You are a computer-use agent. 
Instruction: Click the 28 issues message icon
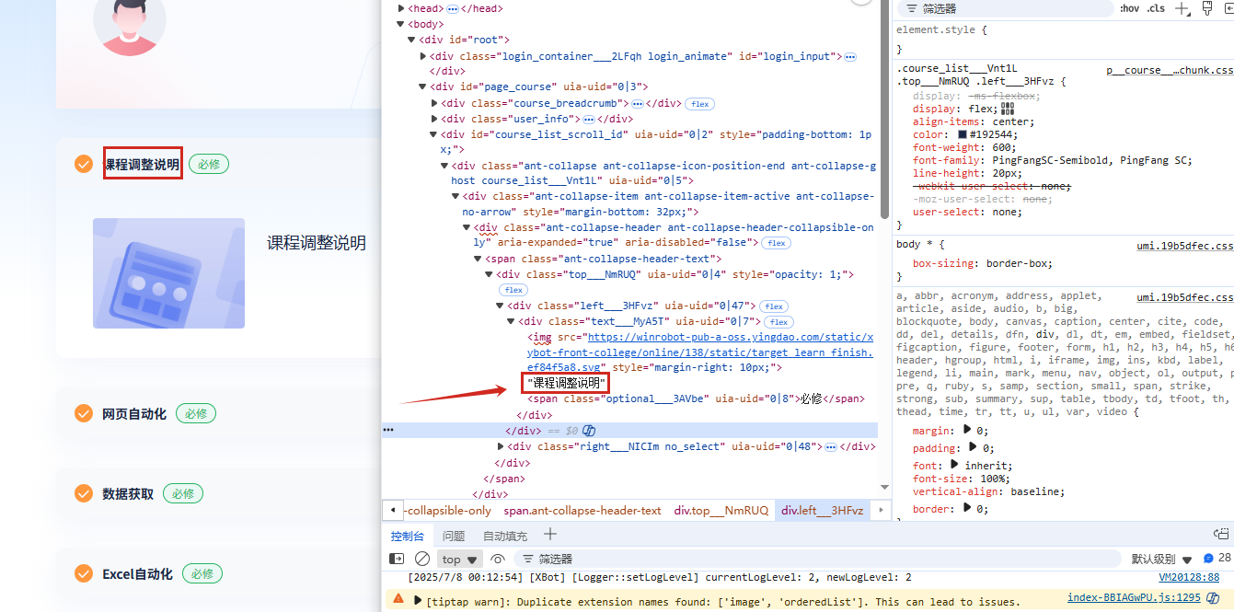tap(1217, 559)
